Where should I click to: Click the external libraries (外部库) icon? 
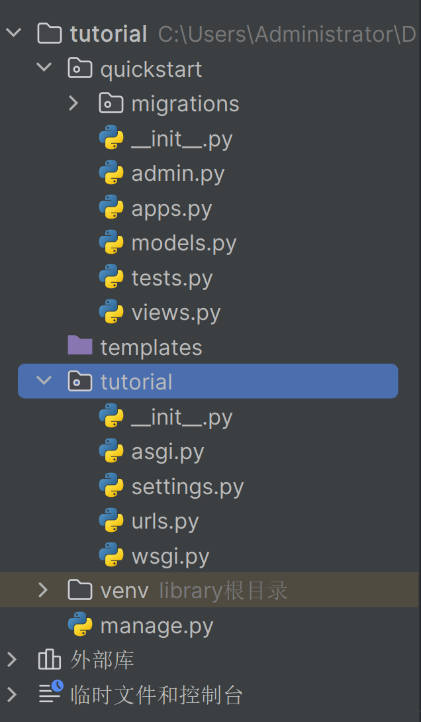(49, 660)
